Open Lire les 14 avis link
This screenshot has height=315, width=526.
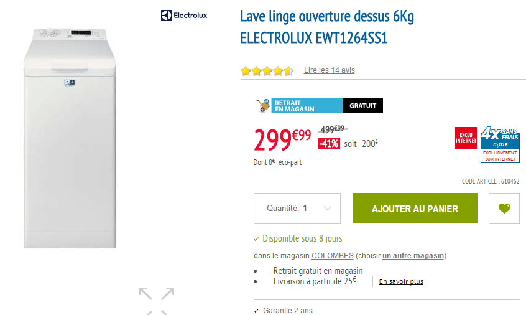(x=329, y=70)
